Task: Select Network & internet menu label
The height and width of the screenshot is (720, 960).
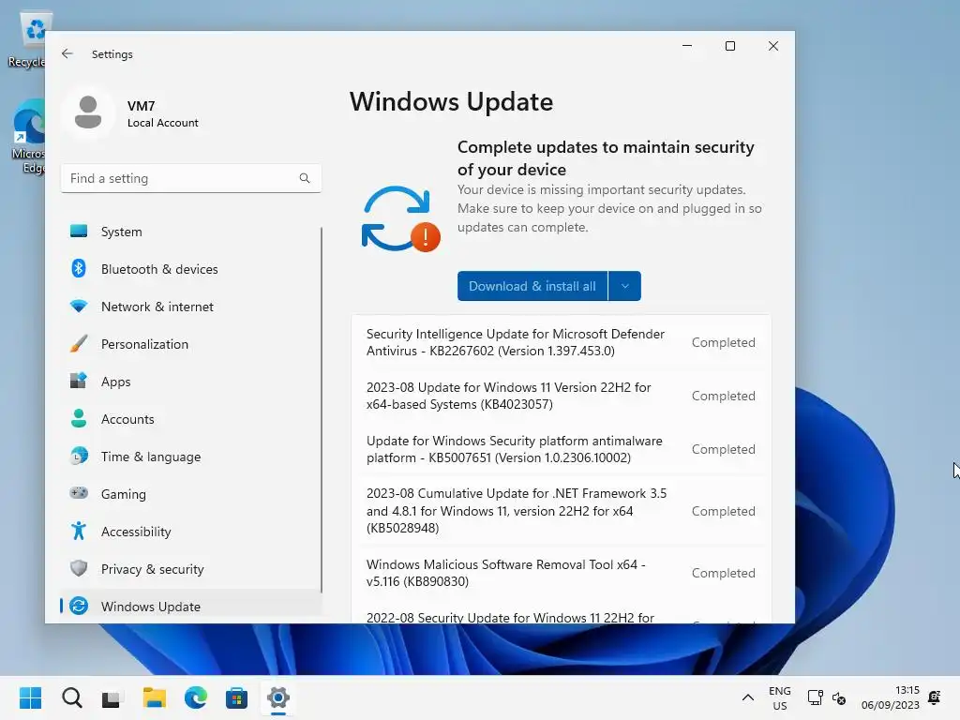Action: [157, 307]
